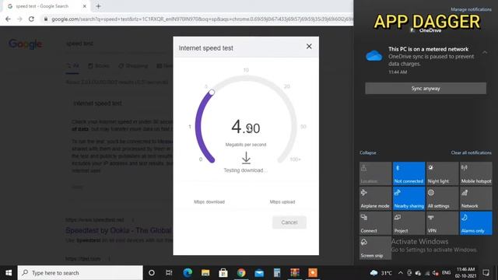This screenshot has width=498, height=280.
Task: Open the Screen snip tile
Action: click(375, 248)
